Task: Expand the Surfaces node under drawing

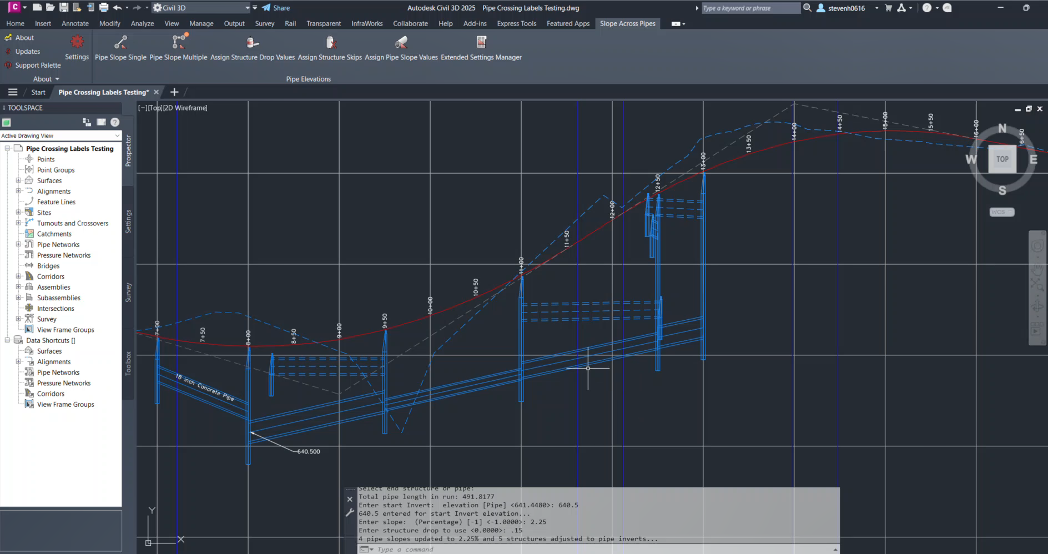Action: [x=18, y=180]
